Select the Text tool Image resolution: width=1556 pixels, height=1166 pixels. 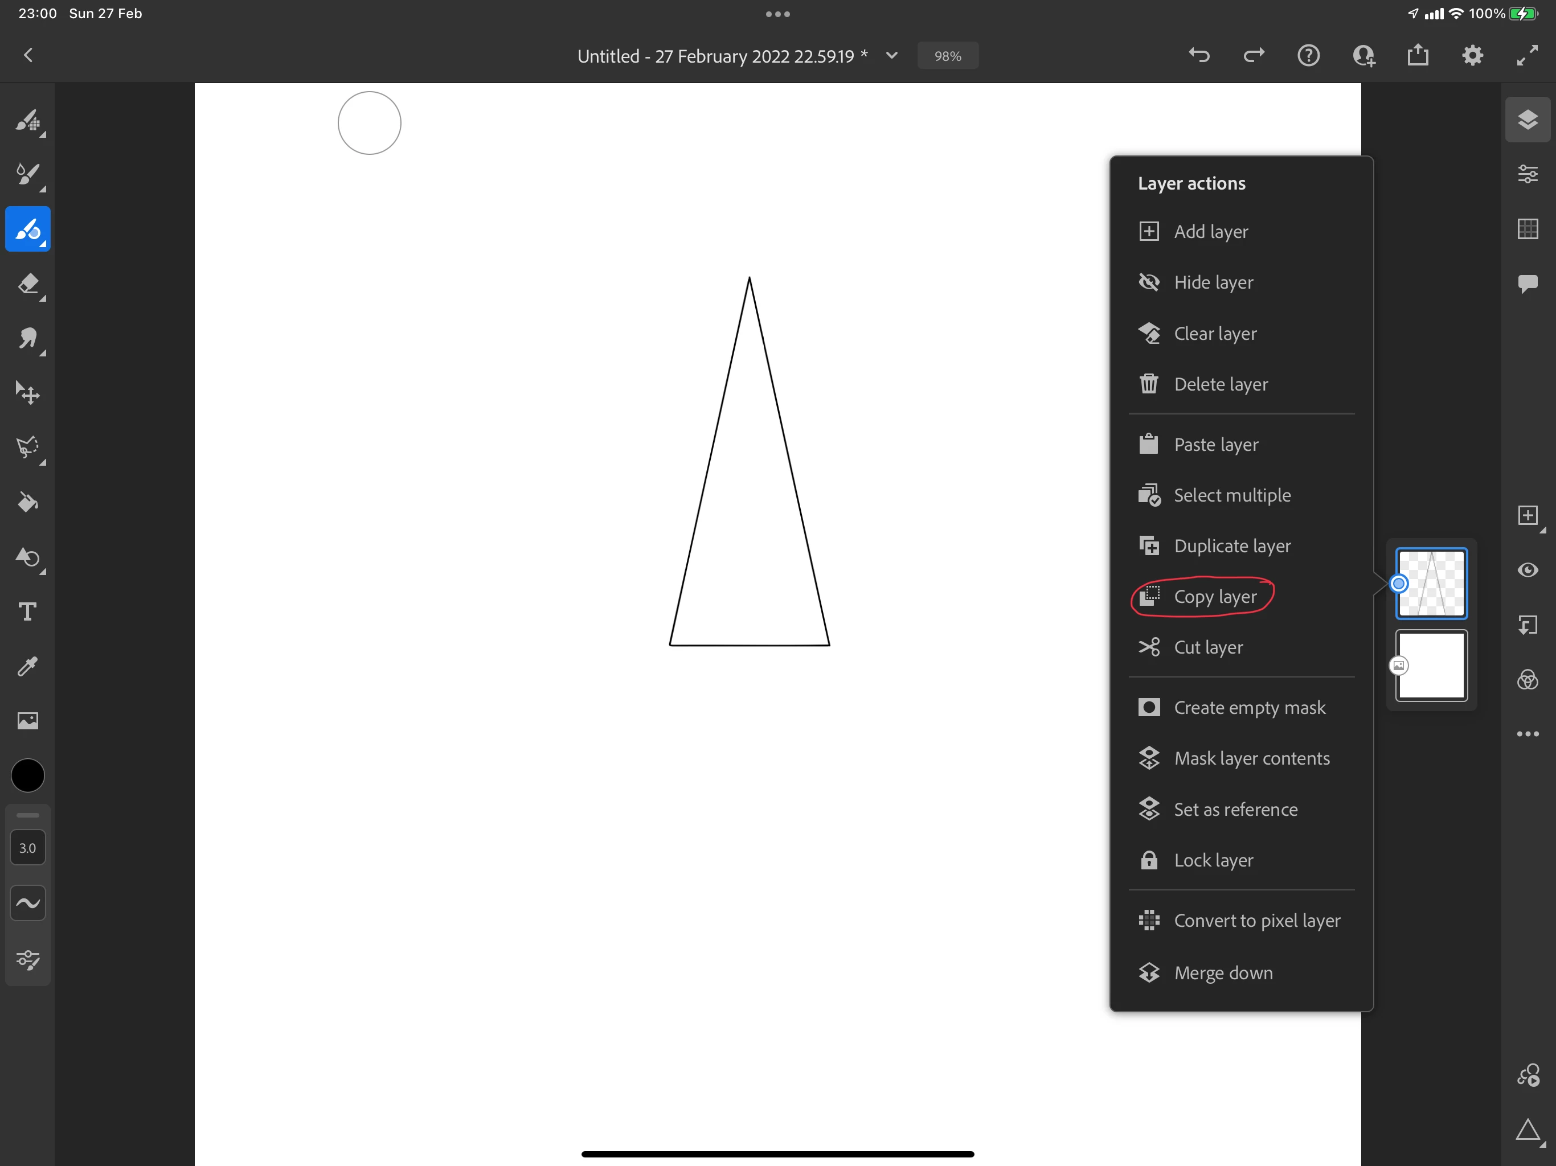(x=28, y=612)
